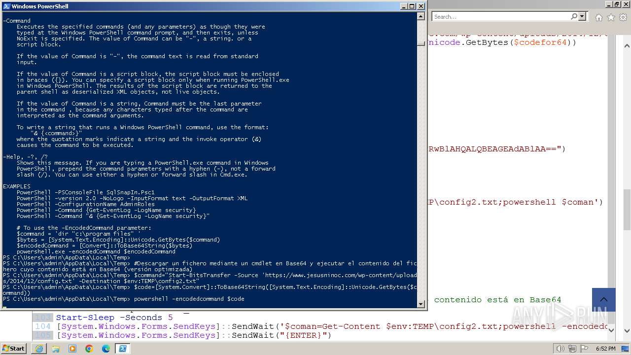
Task: Minimize the Internet Explorer window
Action: point(608,4)
